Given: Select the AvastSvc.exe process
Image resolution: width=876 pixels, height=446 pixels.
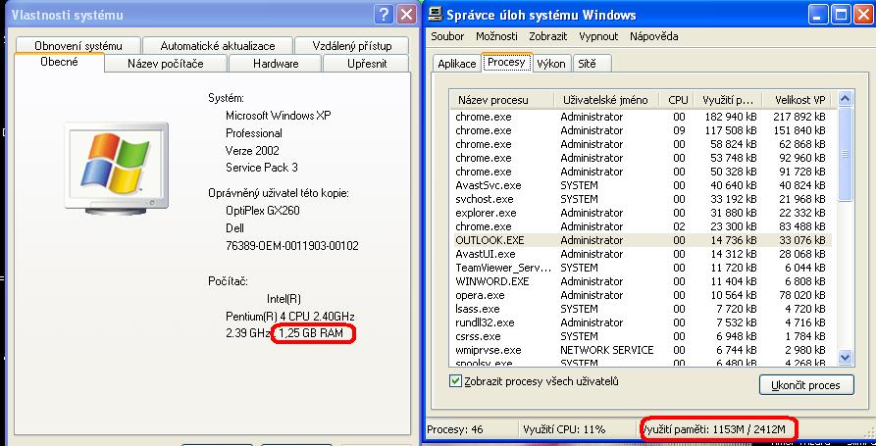Looking at the screenshot, I should (641, 185).
